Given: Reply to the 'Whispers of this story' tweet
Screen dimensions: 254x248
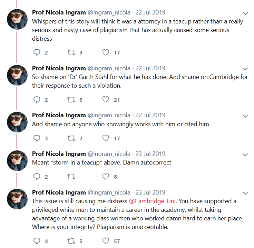Looking at the screenshot, I should 37,52.
